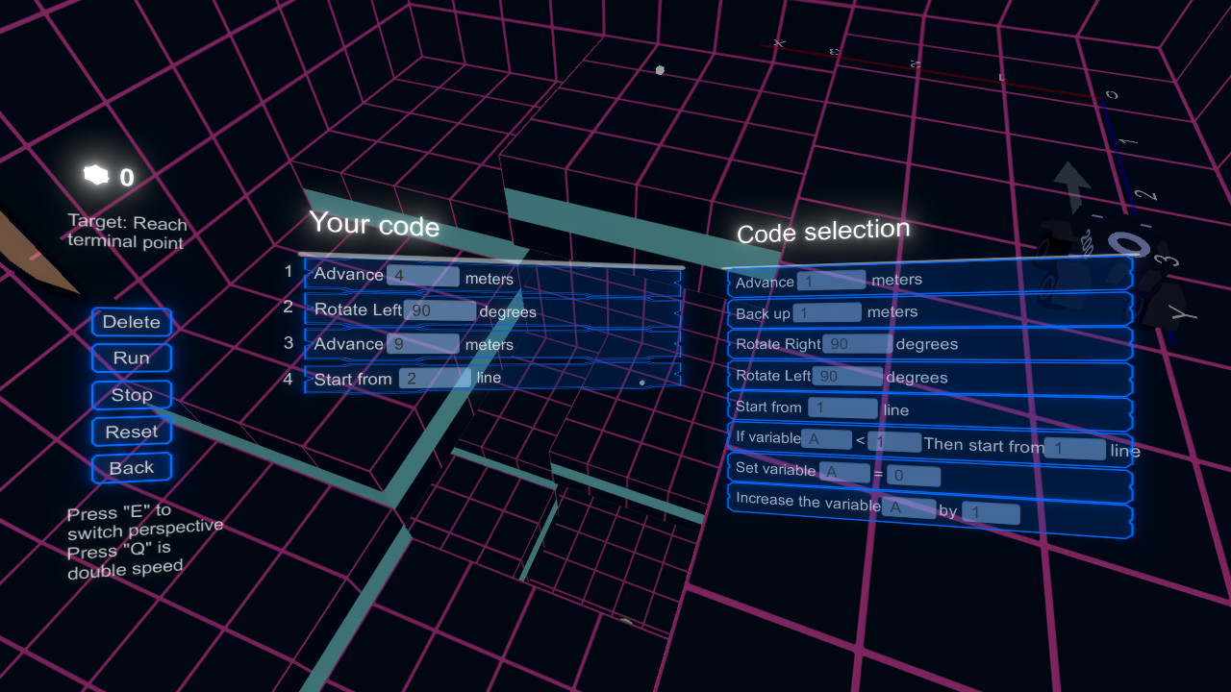Edit by amount in Increase the variable block

[991, 513]
